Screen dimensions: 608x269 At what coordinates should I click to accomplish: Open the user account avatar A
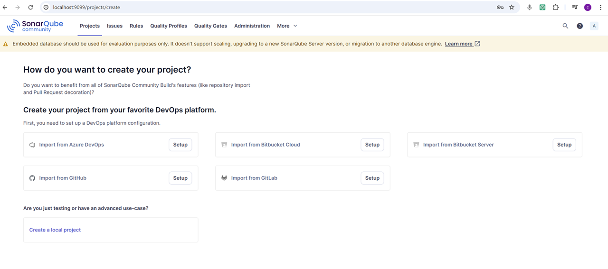[594, 26]
